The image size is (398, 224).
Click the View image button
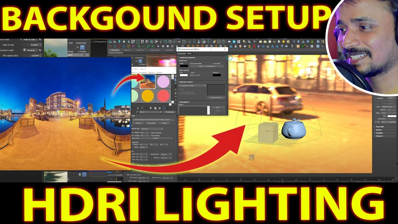(151, 123)
